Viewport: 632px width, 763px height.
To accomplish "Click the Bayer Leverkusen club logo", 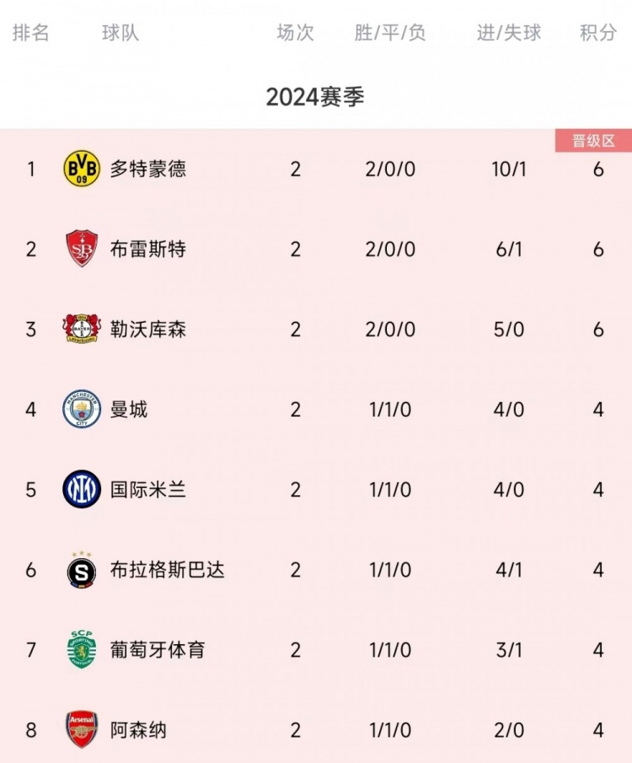I will coord(82,329).
